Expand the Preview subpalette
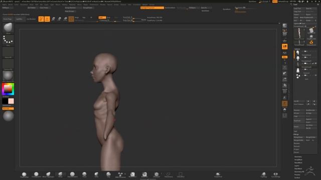The height and width of the screenshot is (180, 321). tap(297, 174)
